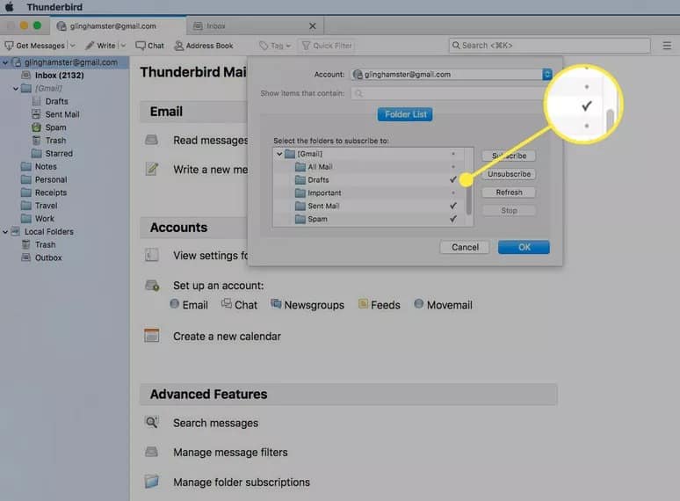Click the Show items that contain field
Screen dimensions: 680x501
pyautogui.click(x=447, y=93)
